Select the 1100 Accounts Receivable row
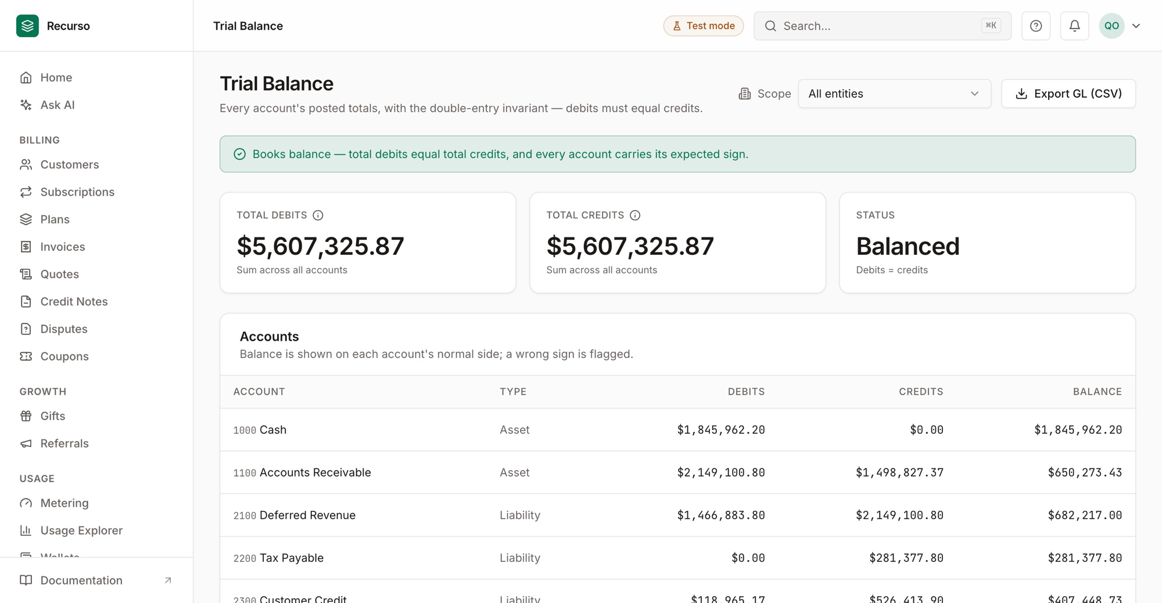Viewport: 1162px width, 603px height. tap(677, 472)
